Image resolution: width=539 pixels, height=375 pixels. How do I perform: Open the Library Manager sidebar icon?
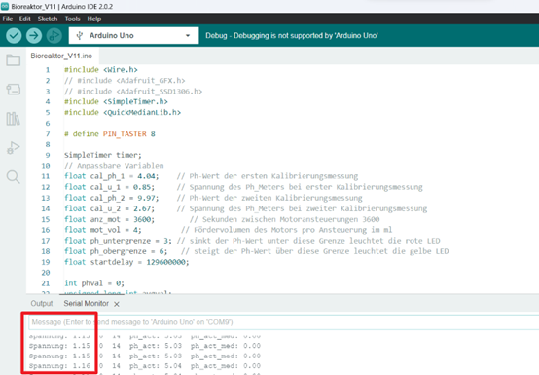tap(13, 119)
